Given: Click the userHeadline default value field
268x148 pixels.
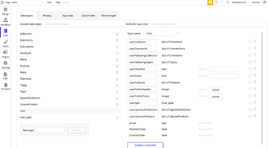Looking at the screenshot, I should 224,69.
